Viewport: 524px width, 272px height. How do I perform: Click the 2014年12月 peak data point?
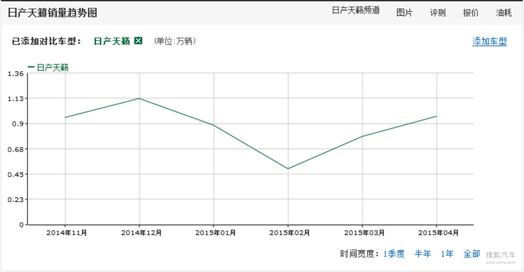coord(139,99)
